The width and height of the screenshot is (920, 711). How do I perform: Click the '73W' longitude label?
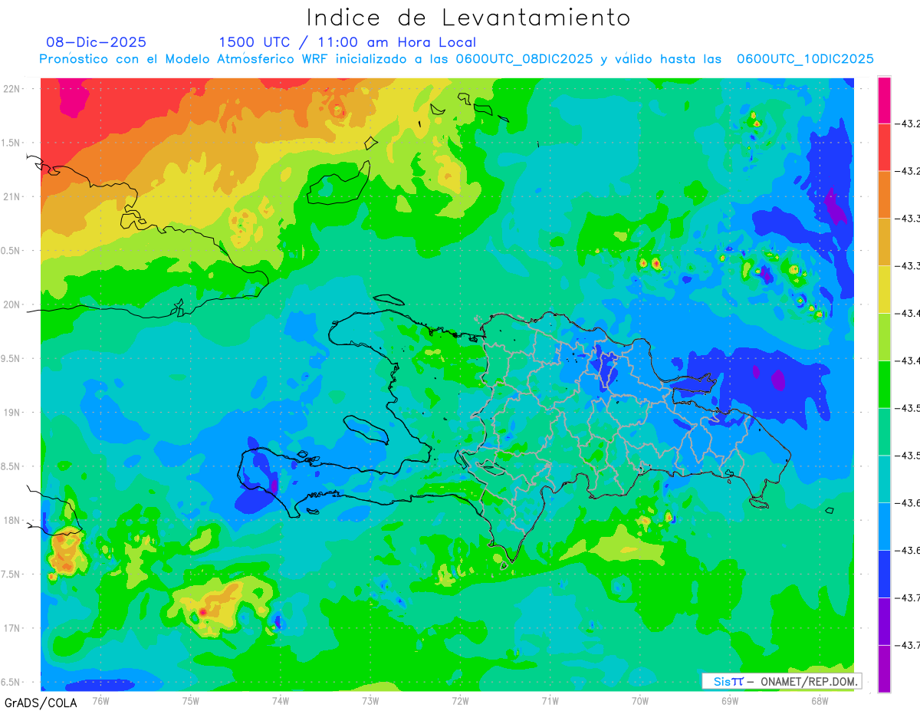[x=370, y=700]
